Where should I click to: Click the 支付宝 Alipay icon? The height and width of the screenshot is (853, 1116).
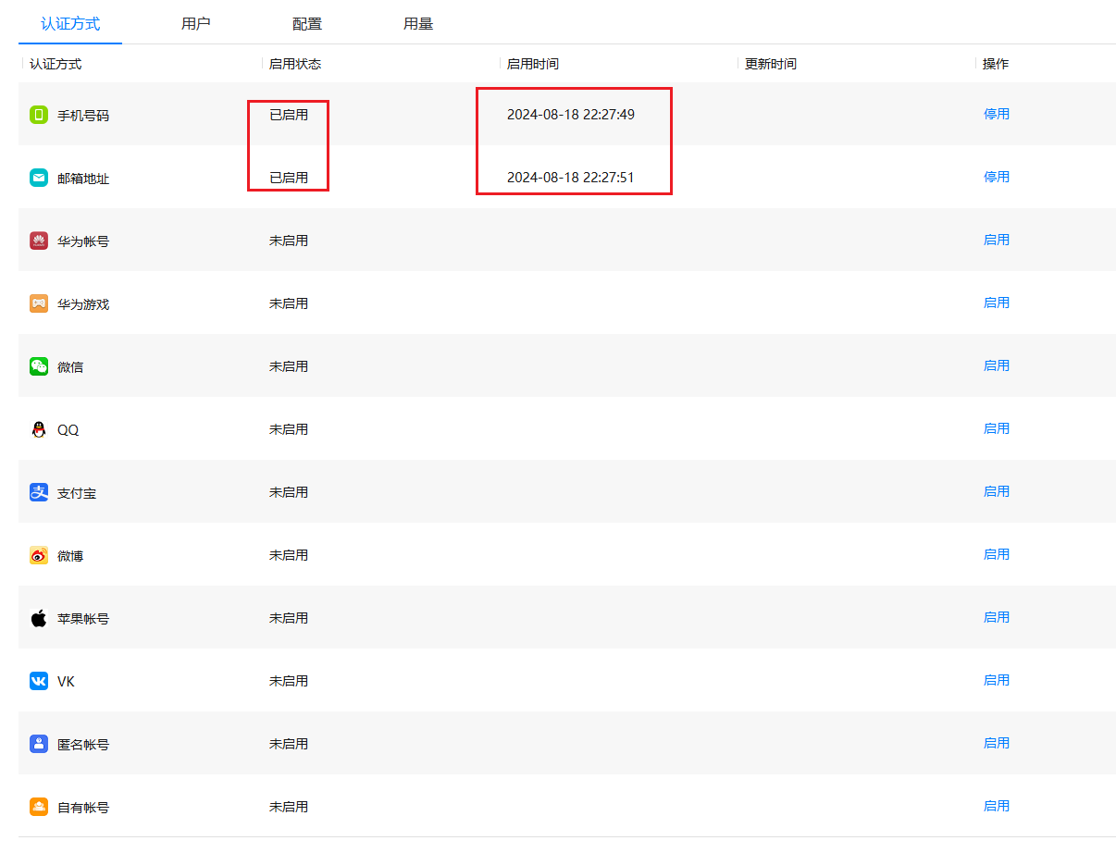(38, 491)
